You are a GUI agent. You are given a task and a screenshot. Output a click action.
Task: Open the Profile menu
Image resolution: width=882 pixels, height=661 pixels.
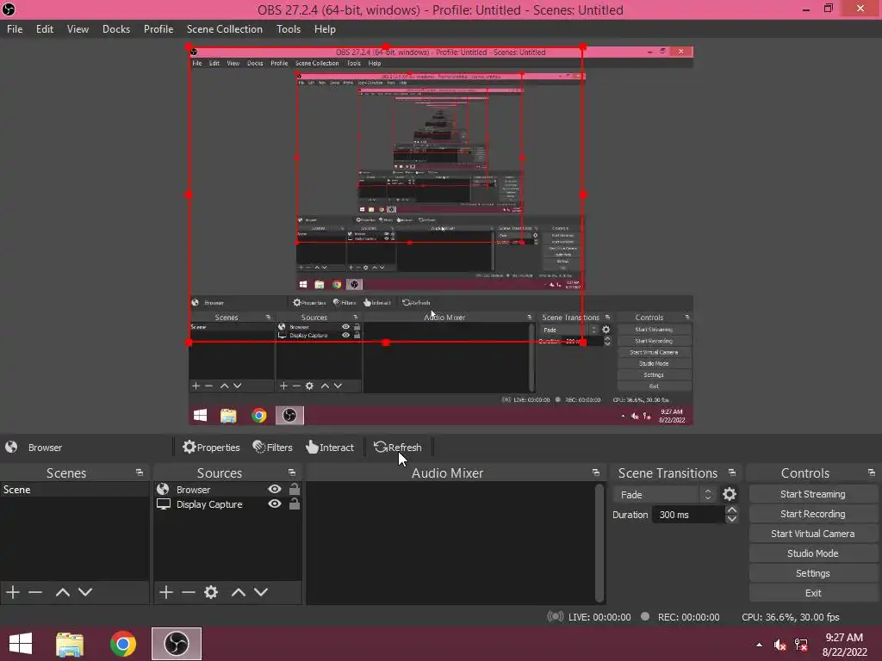[x=158, y=29]
